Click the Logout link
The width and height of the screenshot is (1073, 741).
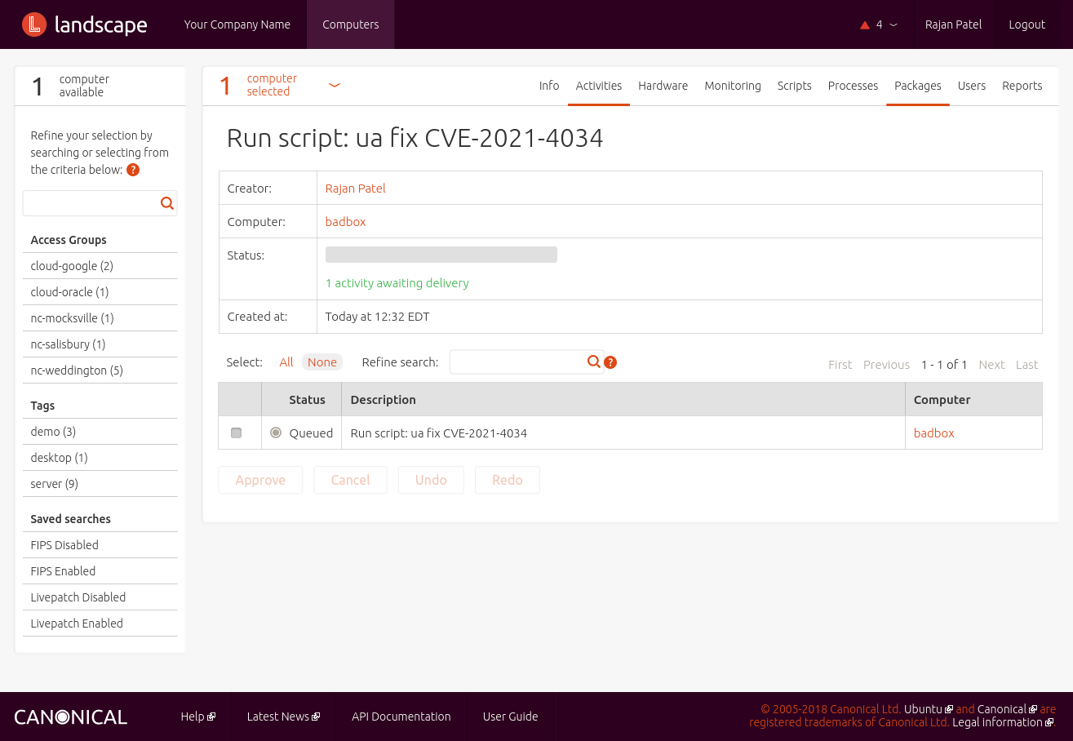(x=1026, y=24)
